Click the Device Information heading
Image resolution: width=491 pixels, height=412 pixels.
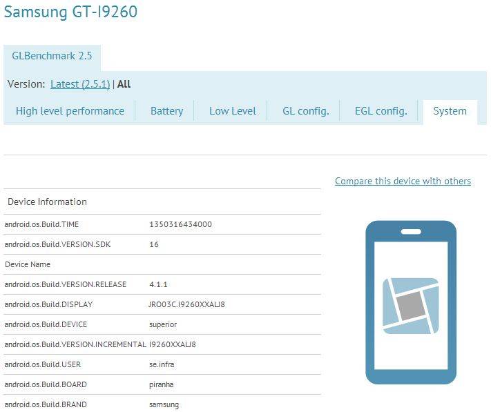[x=47, y=202]
